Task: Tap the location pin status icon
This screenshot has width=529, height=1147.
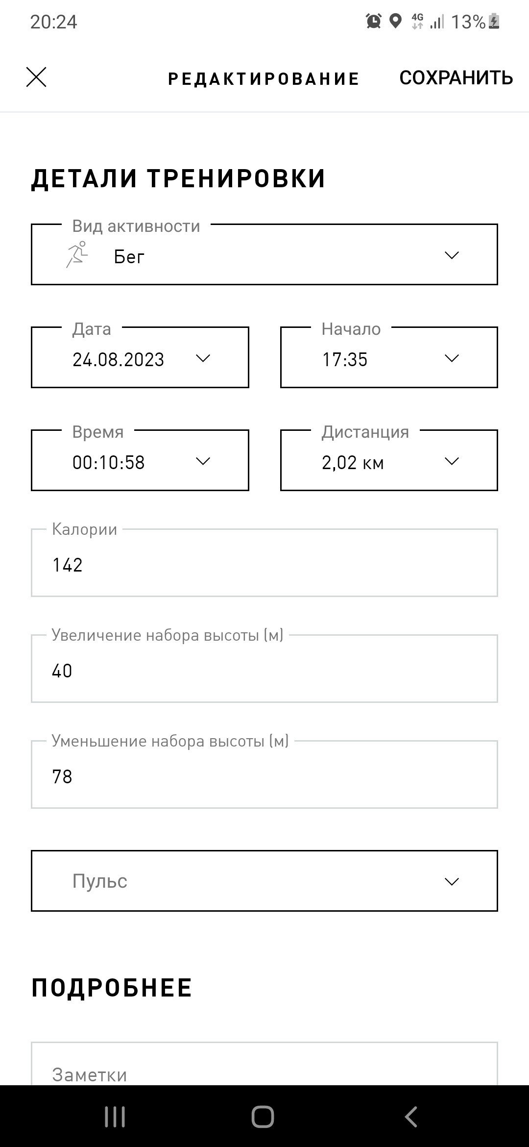Action: click(x=395, y=22)
